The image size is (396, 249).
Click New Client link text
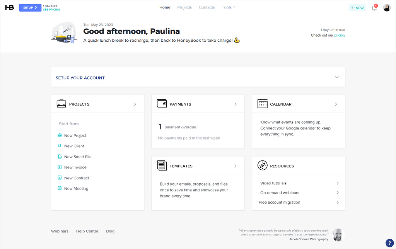pyautogui.click(x=74, y=146)
